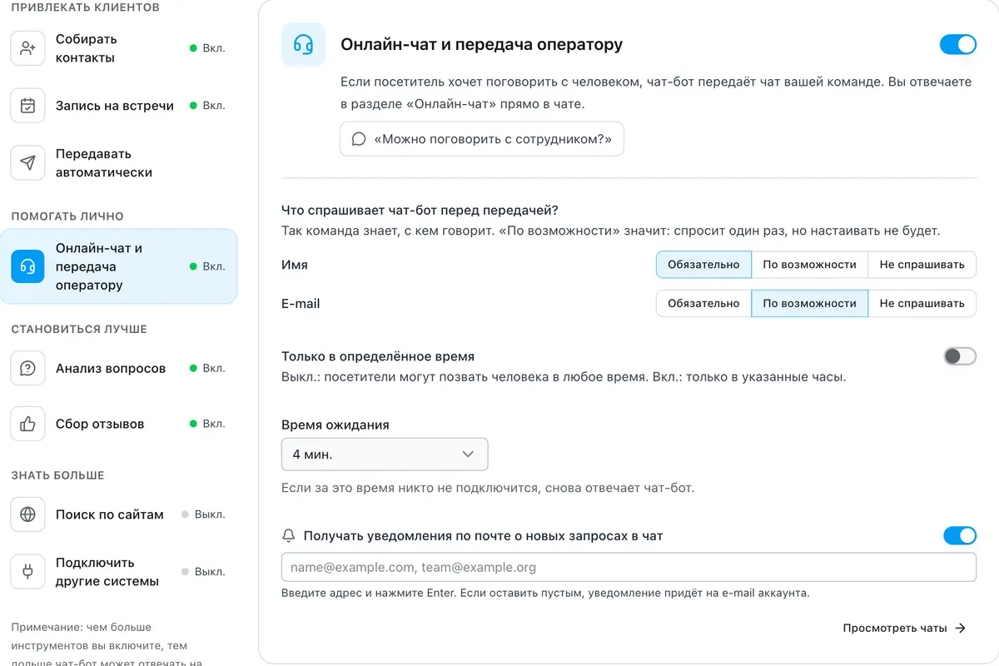Click the Только в определённое время label
The height and width of the screenshot is (666, 999).
378,356
